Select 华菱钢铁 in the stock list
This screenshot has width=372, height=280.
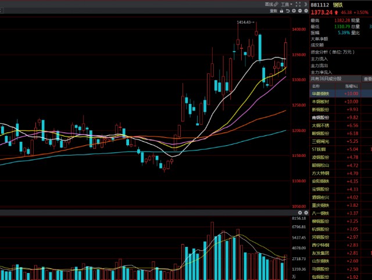click(321, 93)
